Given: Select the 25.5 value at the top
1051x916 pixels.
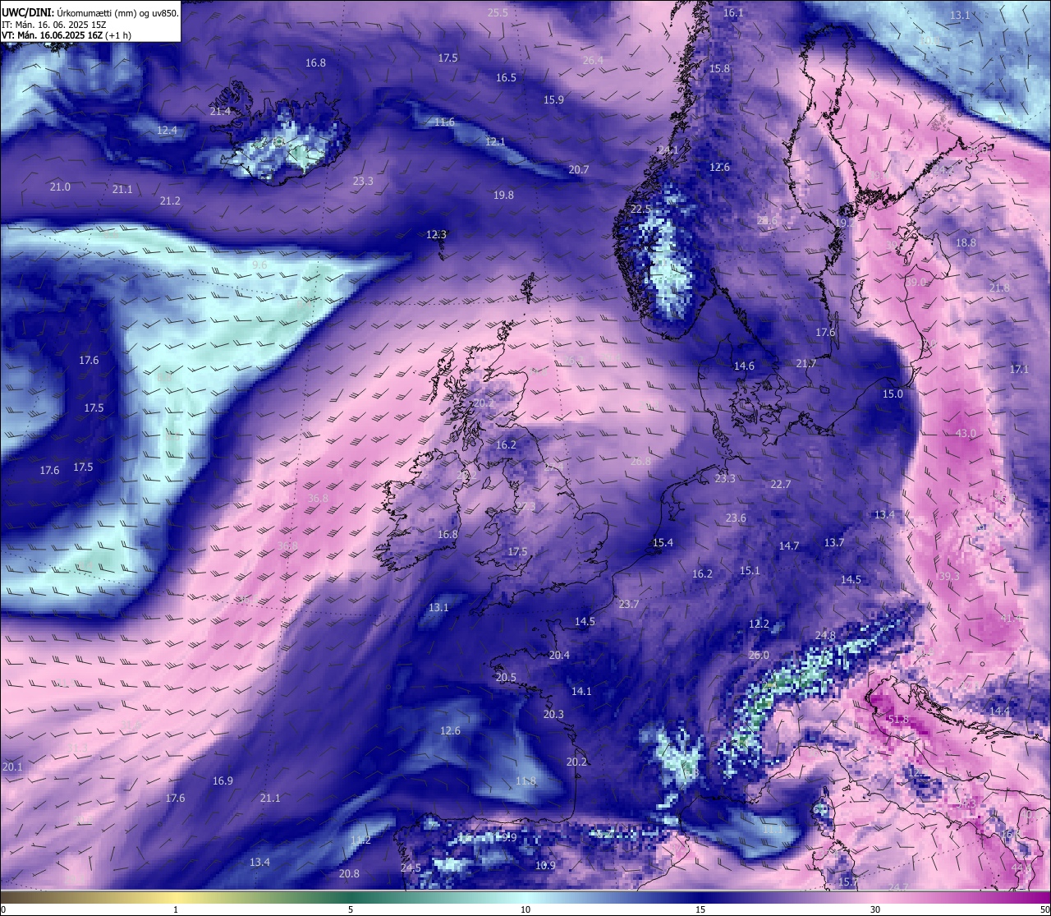Looking at the screenshot, I should (498, 12).
